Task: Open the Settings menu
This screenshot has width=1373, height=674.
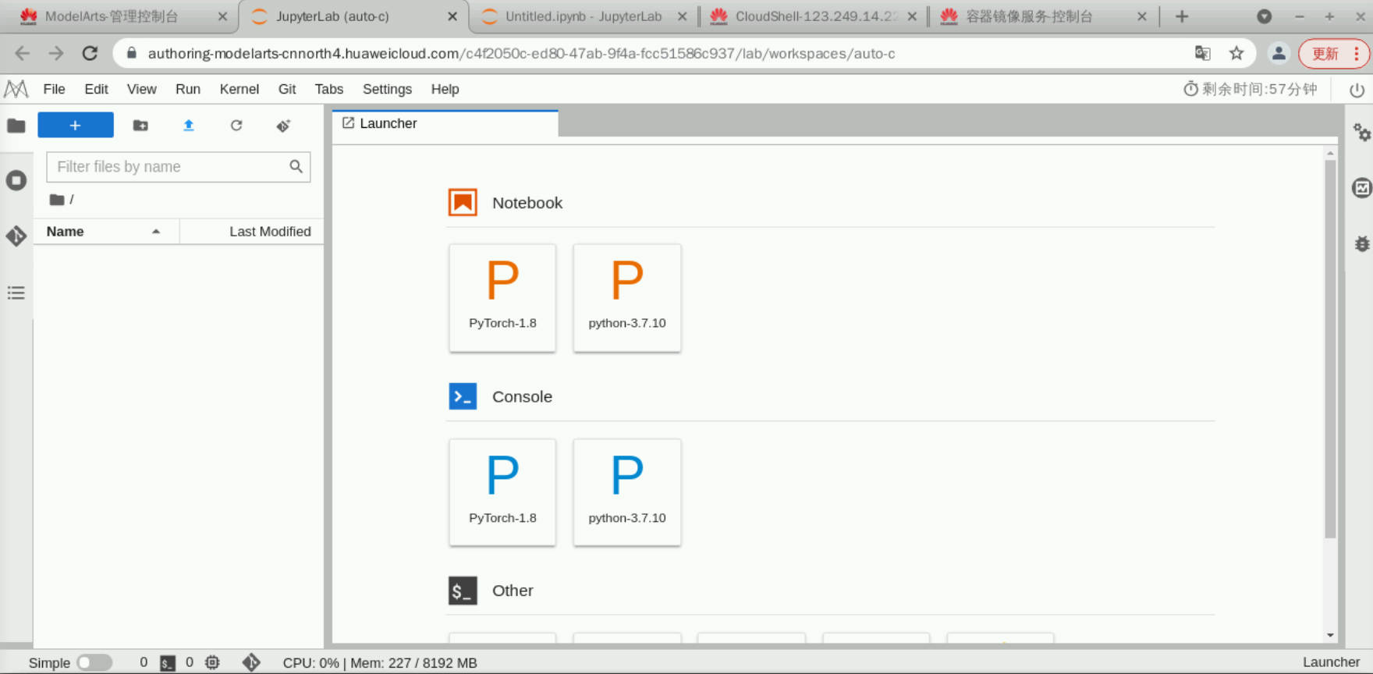Action: click(x=387, y=89)
